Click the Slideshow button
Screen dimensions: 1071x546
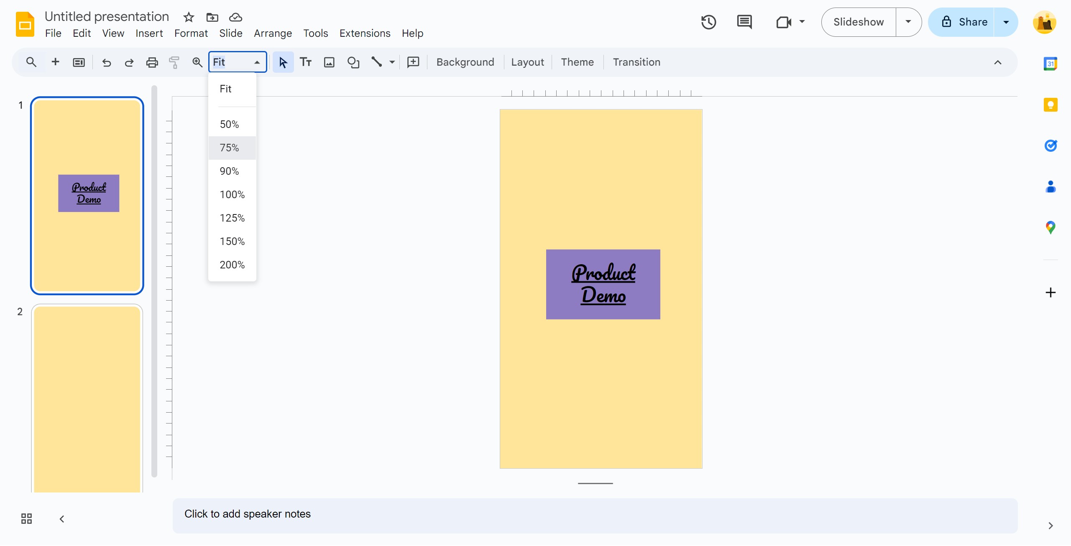859,22
